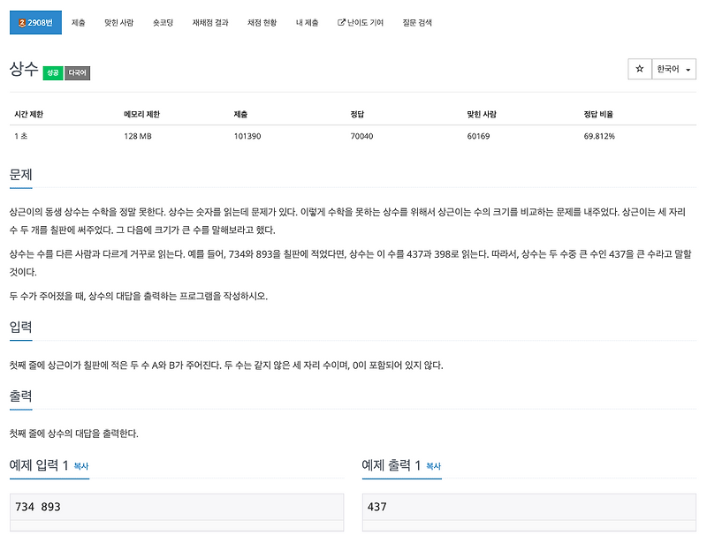The image size is (707, 543).
Task: Open 내 제출 from the top menu
Action: [308, 24]
